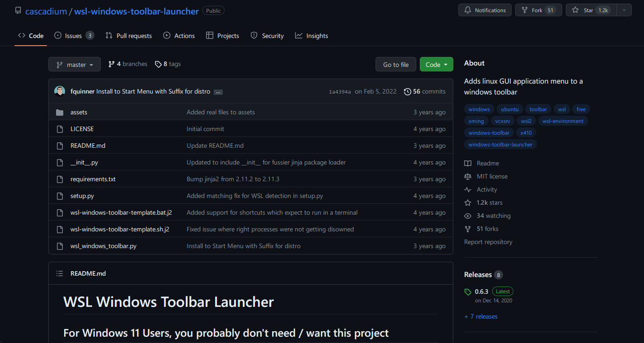
Task: View the 4 branches link
Action: 128,64
